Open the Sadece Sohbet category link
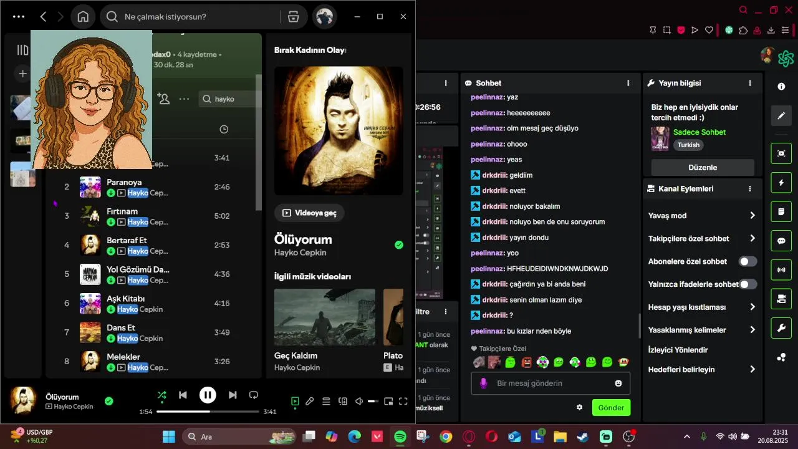Screen dimensions: 798x449 click(699, 132)
